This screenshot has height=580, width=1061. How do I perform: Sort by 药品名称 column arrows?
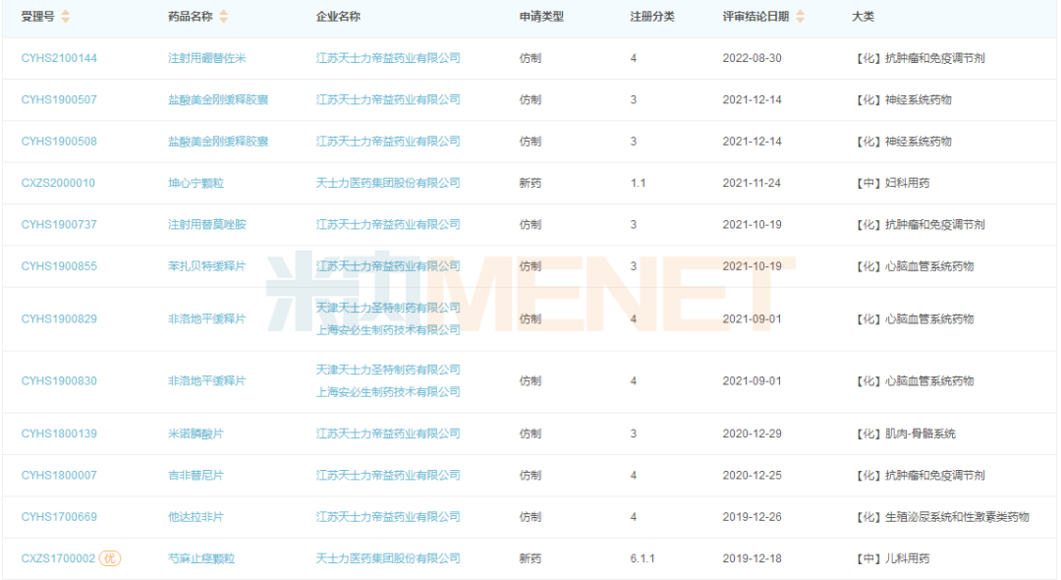(x=224, y=17)
